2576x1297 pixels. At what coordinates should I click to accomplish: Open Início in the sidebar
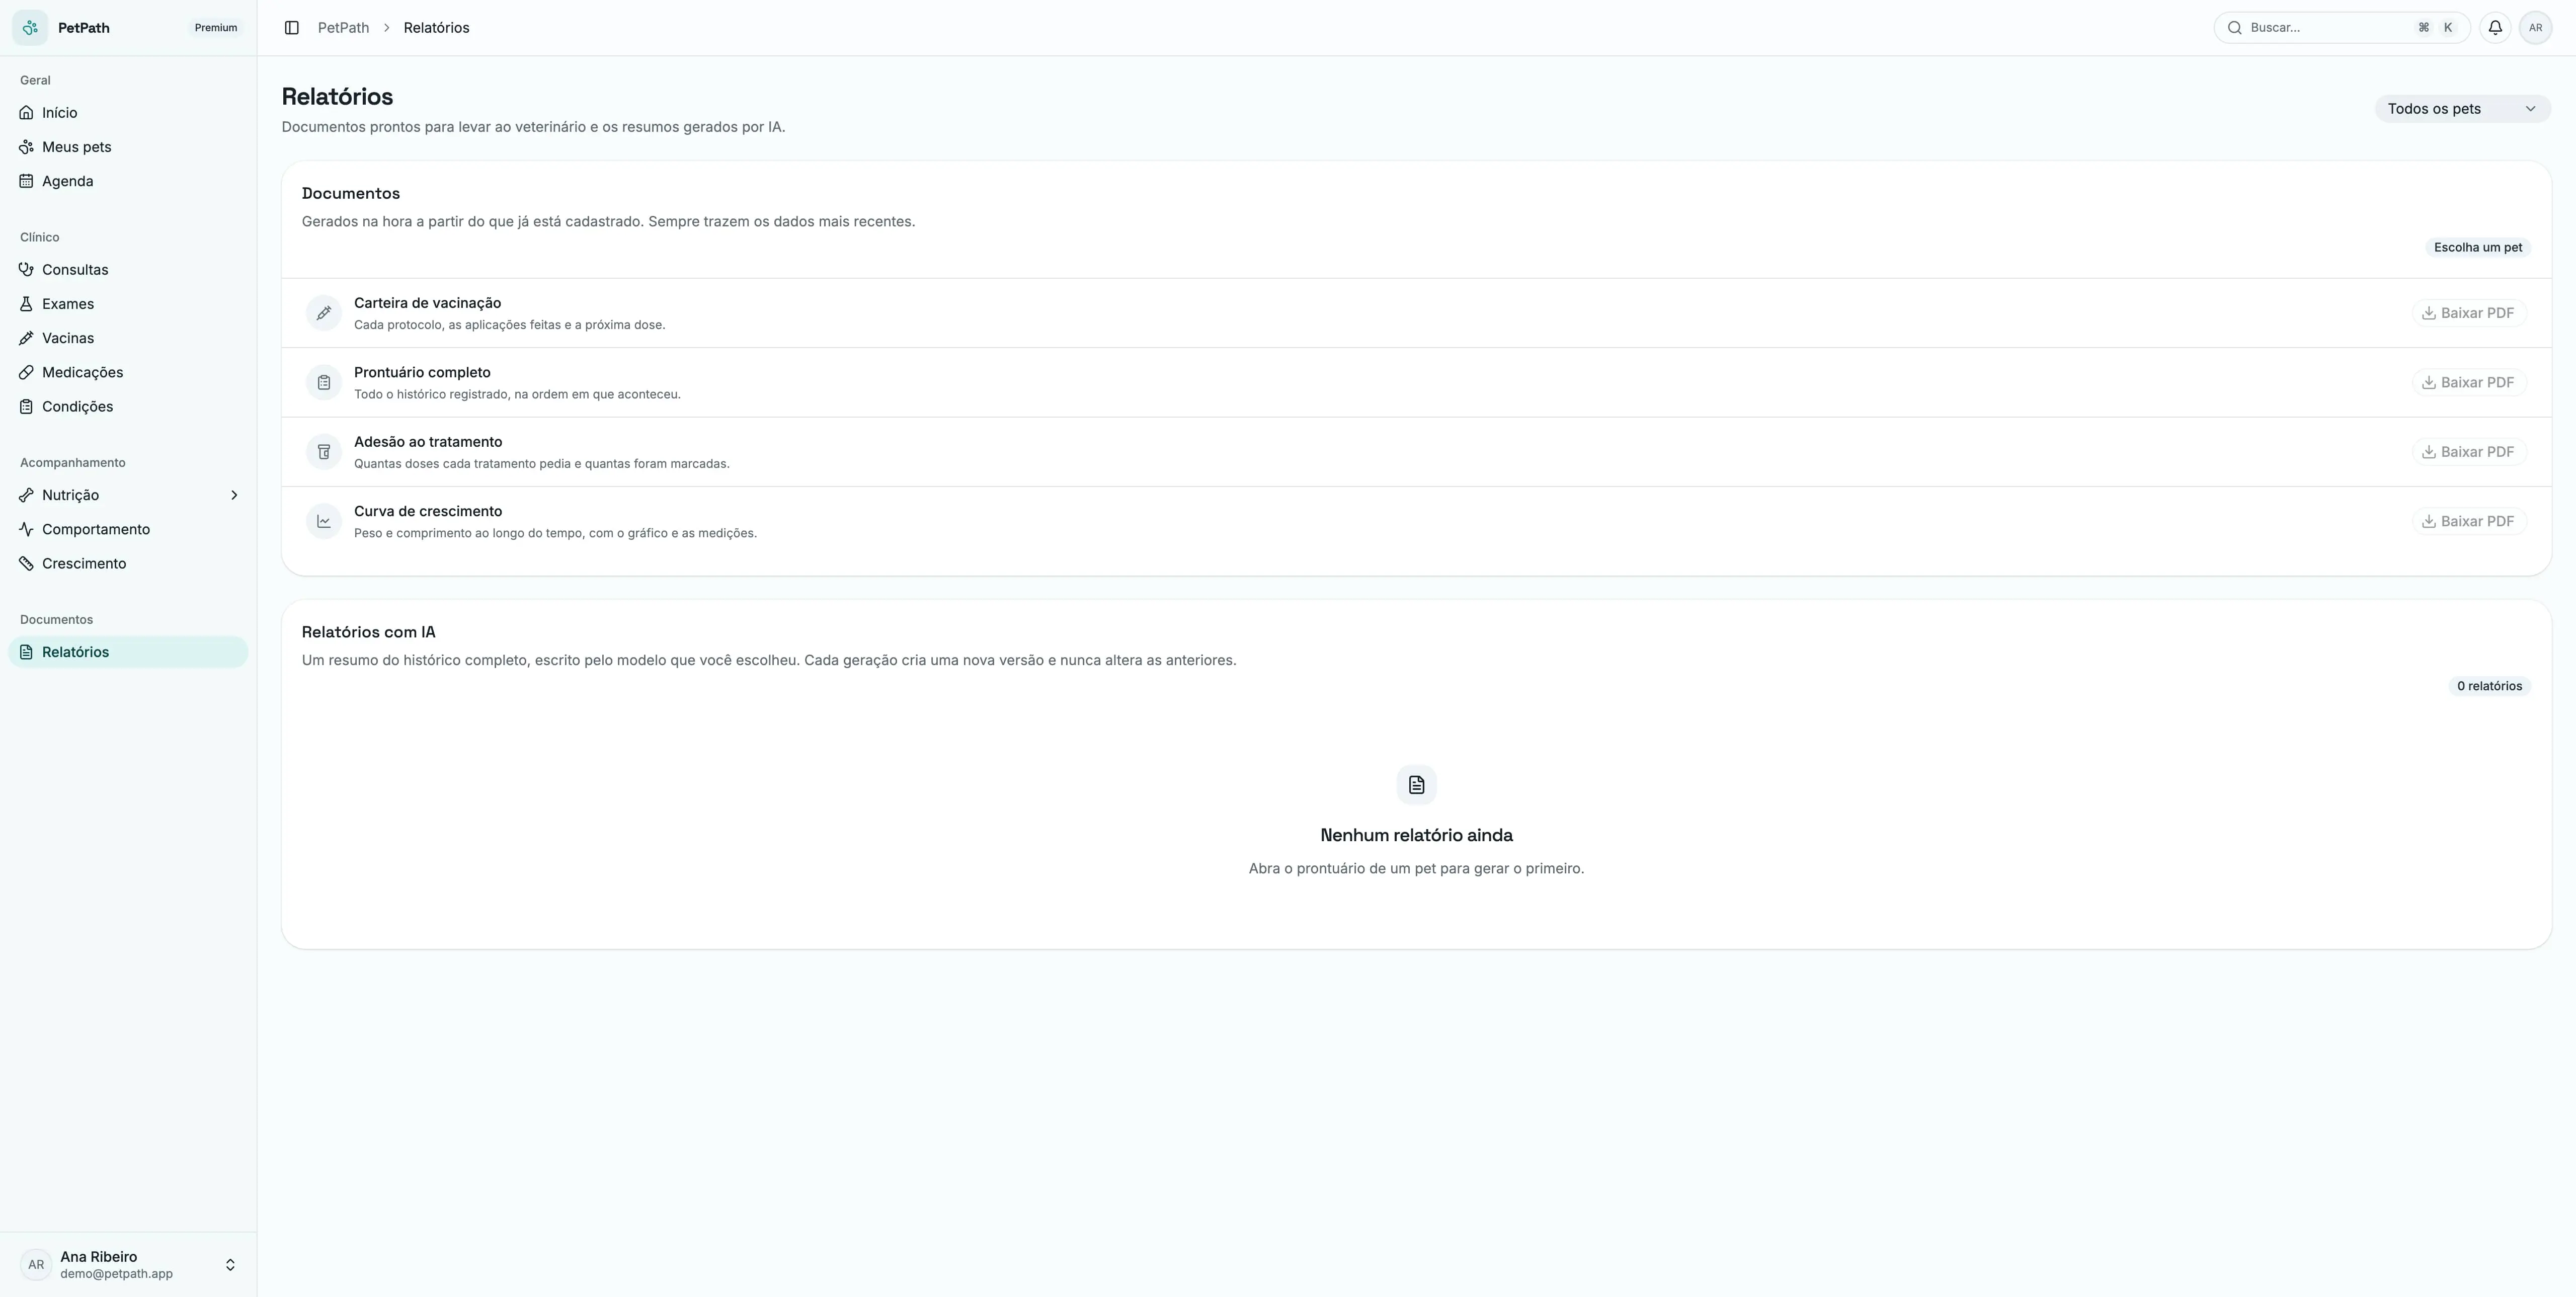(128, 113)
